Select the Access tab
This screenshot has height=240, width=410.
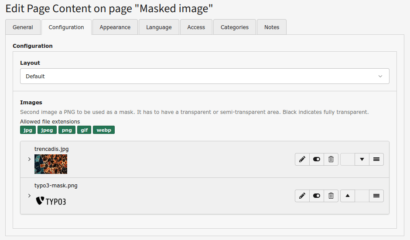pos(196,27)
